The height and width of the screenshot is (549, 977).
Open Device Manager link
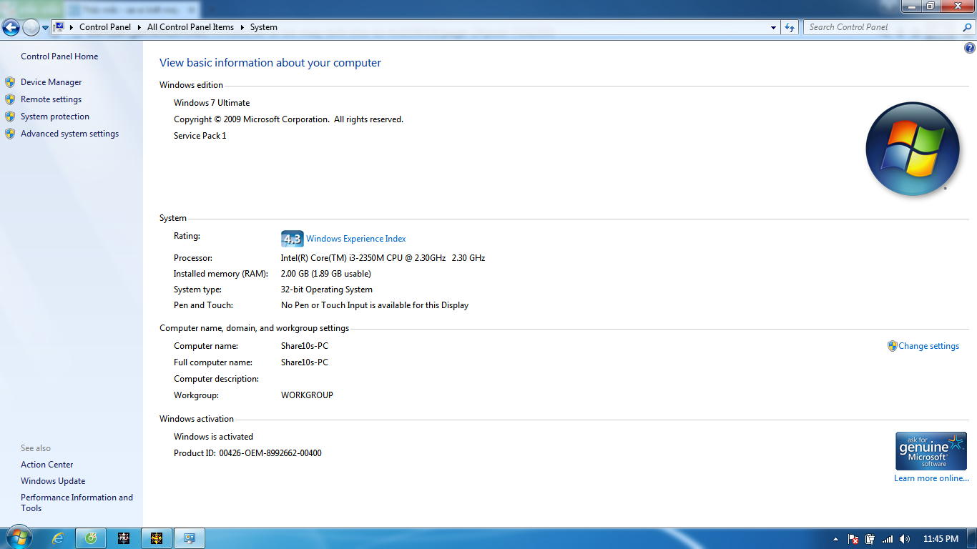click(x=51, y=82)
